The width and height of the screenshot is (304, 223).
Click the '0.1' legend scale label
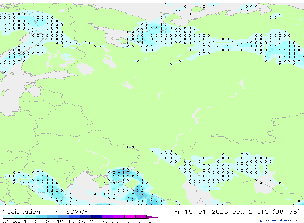[x=5, y=221]
